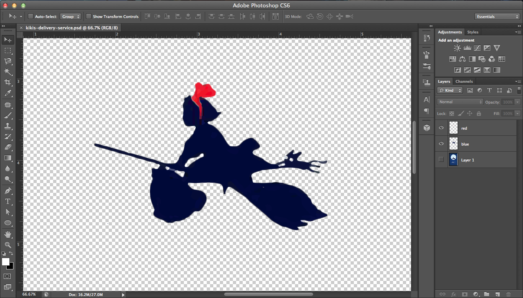Create a new layer
The width and height of the screenshot is (523, 298).
(498, 294)
